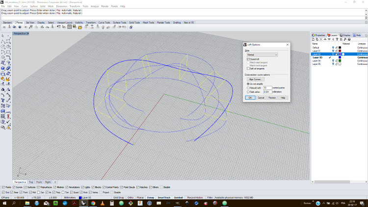Viewport: 368px width, 207px height.
Task: Toggle Cen osnap checkbox
Action: point(38,192)
